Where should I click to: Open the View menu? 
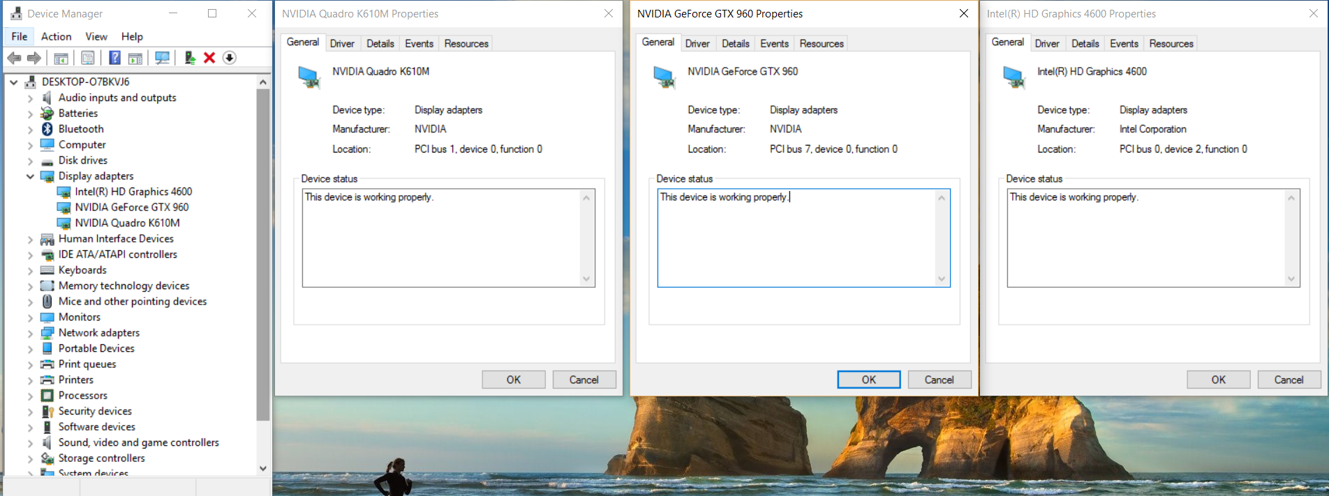tap(96, 36)
